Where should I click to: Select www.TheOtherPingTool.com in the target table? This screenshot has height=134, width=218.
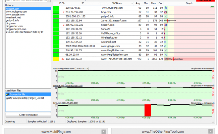coord(116,59)
